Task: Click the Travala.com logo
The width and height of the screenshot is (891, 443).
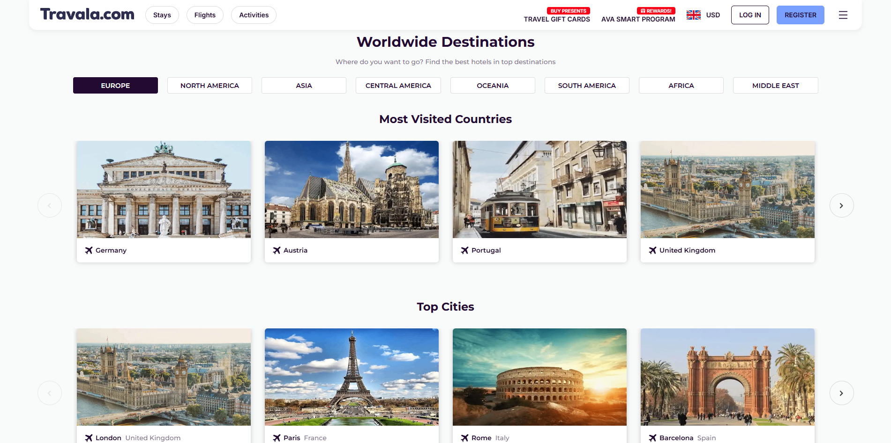Action: pos(87,14)
